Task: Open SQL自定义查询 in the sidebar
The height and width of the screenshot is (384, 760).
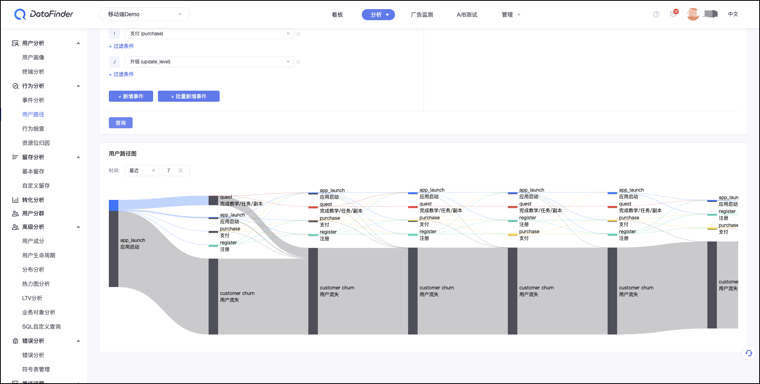Action: click(42, 327)
